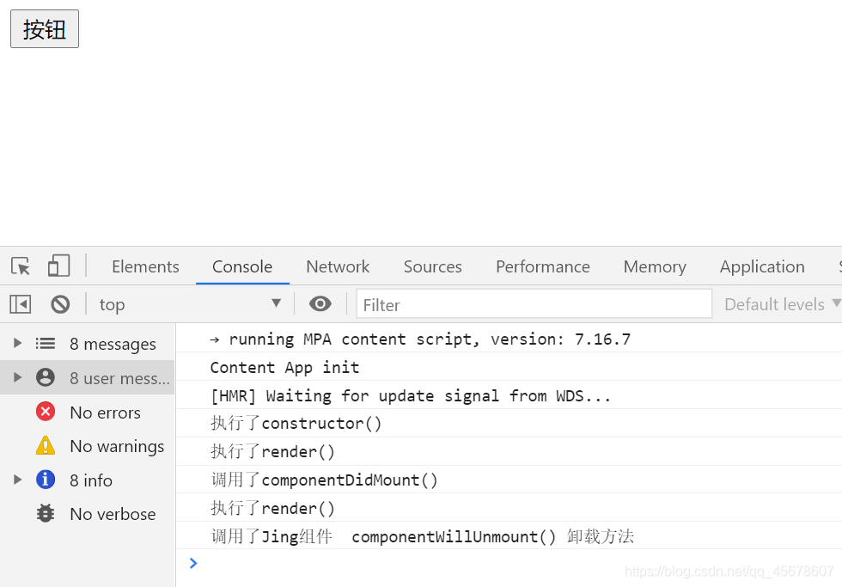Open the Sources tab
This screenshot has width=842, height=587.
point(433,266)
